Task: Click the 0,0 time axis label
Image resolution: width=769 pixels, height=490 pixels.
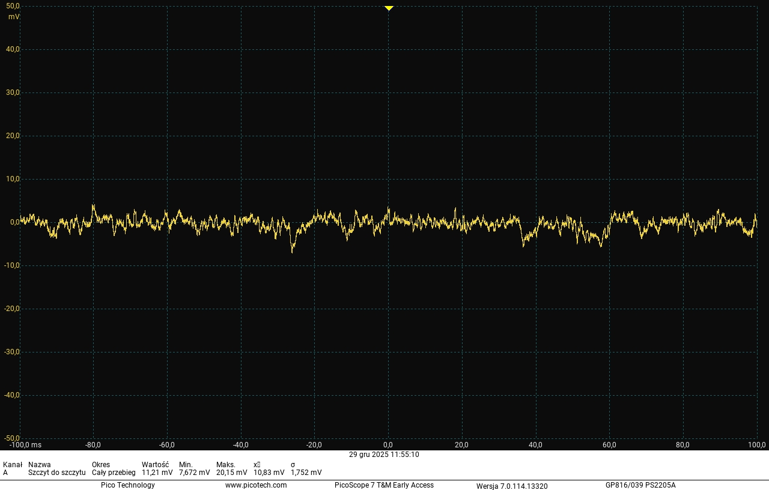Action: coord(388,445)
